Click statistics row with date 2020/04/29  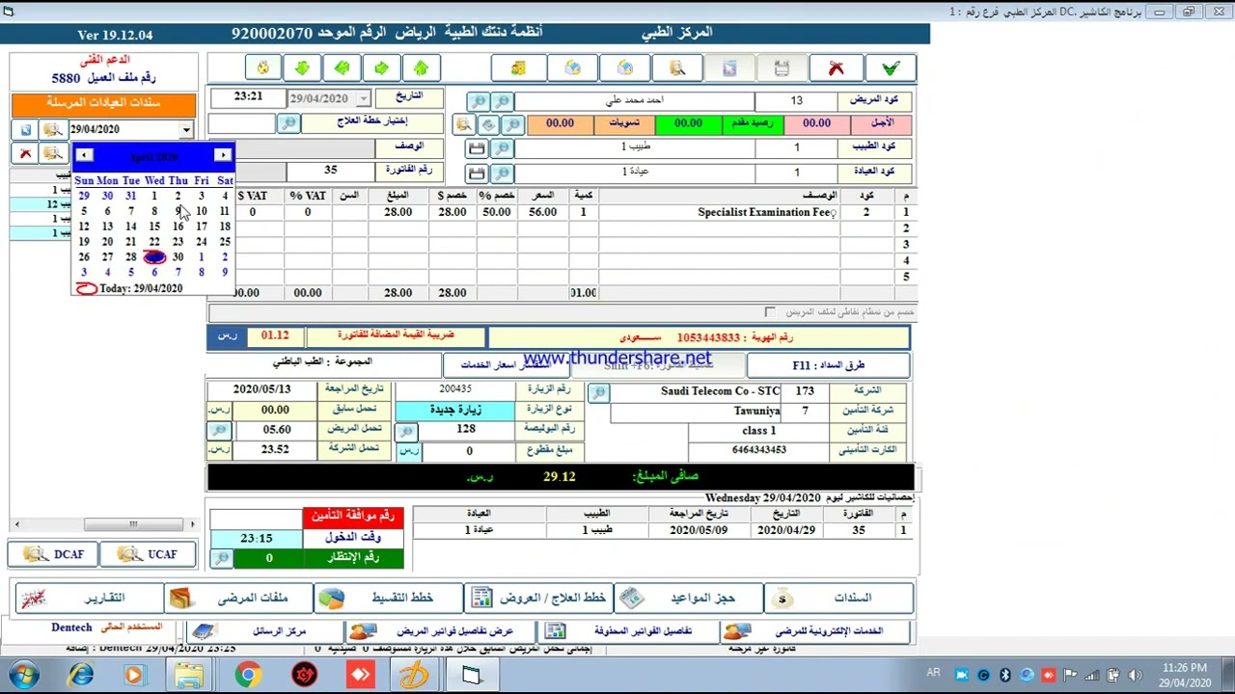[664, 530]
